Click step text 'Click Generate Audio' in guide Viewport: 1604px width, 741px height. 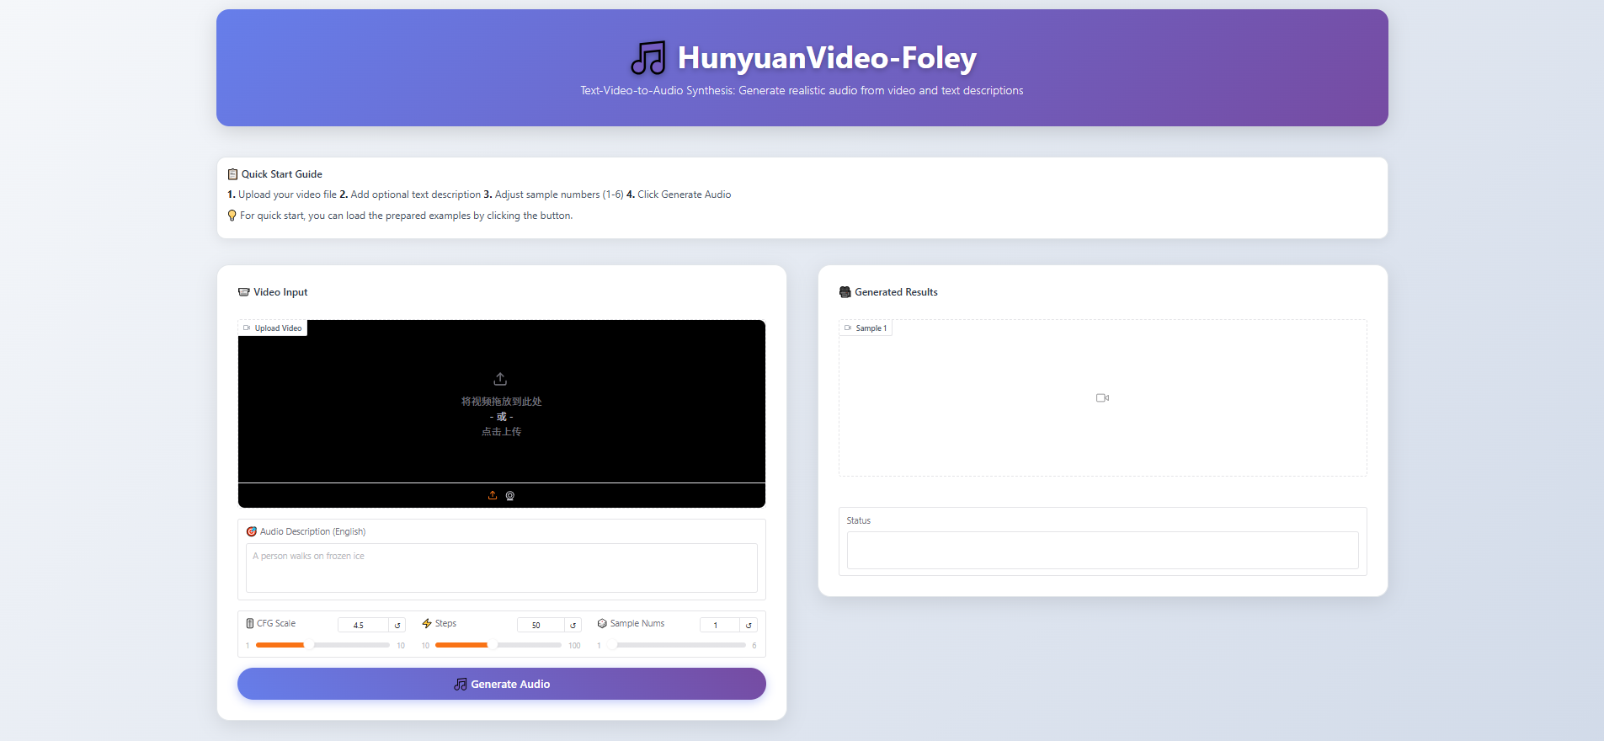684,195
